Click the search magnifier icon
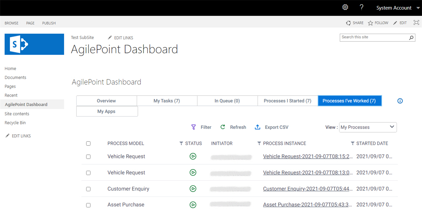The image size is (422, 212). (x=411, y=38)
